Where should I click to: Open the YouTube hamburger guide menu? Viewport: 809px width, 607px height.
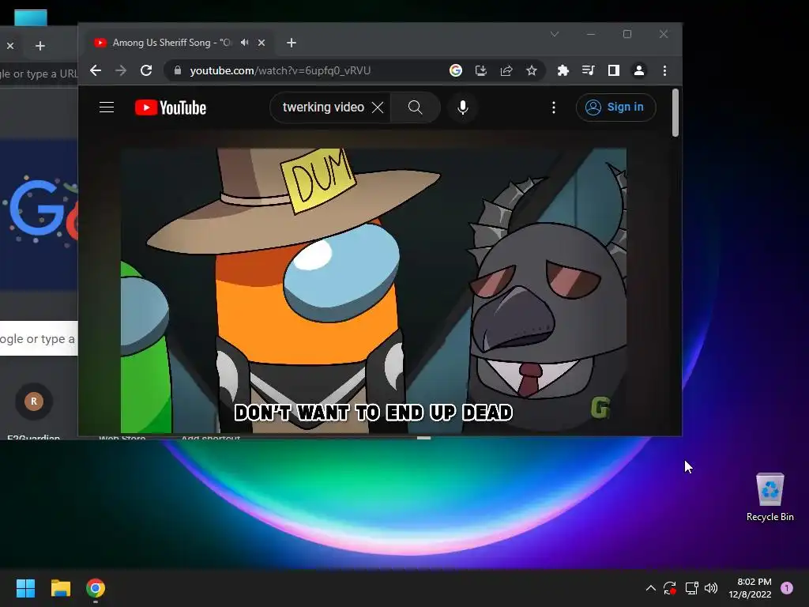click(x=107, y=107)
